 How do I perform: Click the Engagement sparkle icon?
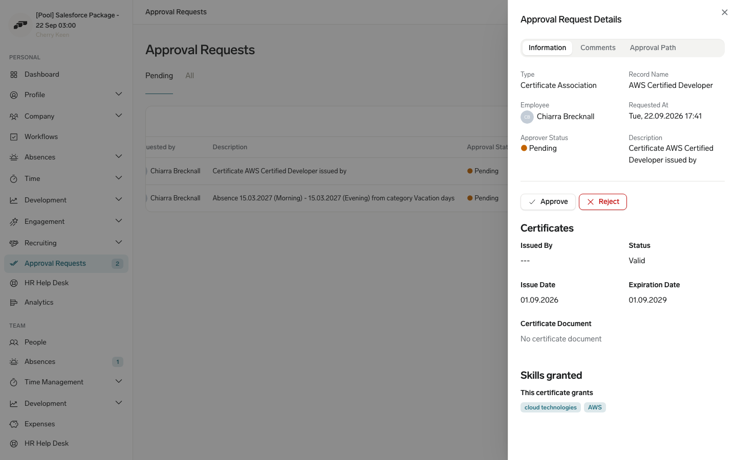click(x=14, y=222)
